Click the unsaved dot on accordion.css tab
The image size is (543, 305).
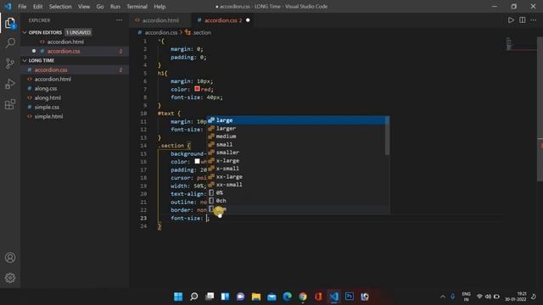tap(248, 20)
